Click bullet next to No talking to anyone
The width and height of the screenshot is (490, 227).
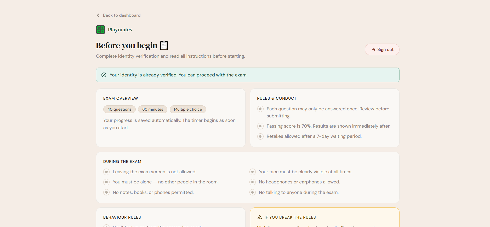253,193
